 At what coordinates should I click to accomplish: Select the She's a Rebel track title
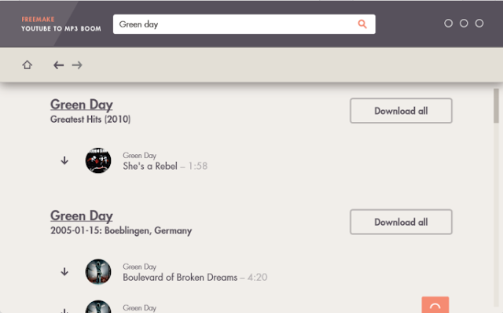tap(150, 166)
